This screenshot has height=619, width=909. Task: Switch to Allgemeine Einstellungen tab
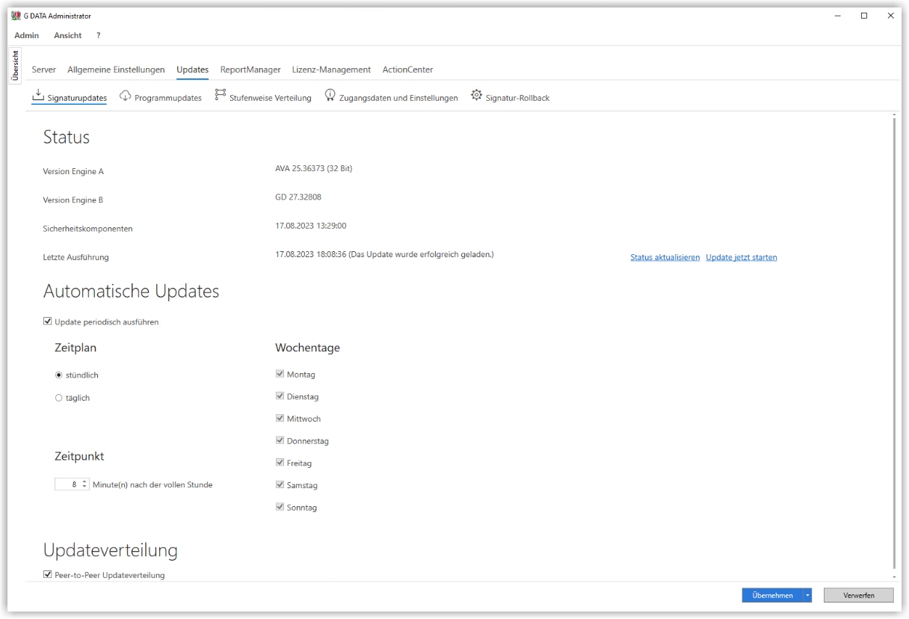click(x=116, y=70)
